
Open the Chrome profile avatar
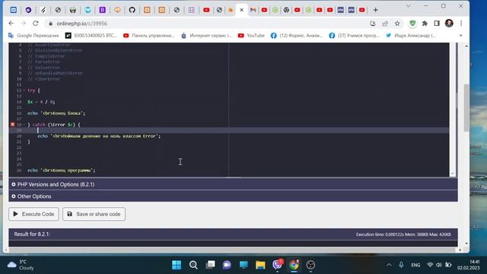click(449, 24)
